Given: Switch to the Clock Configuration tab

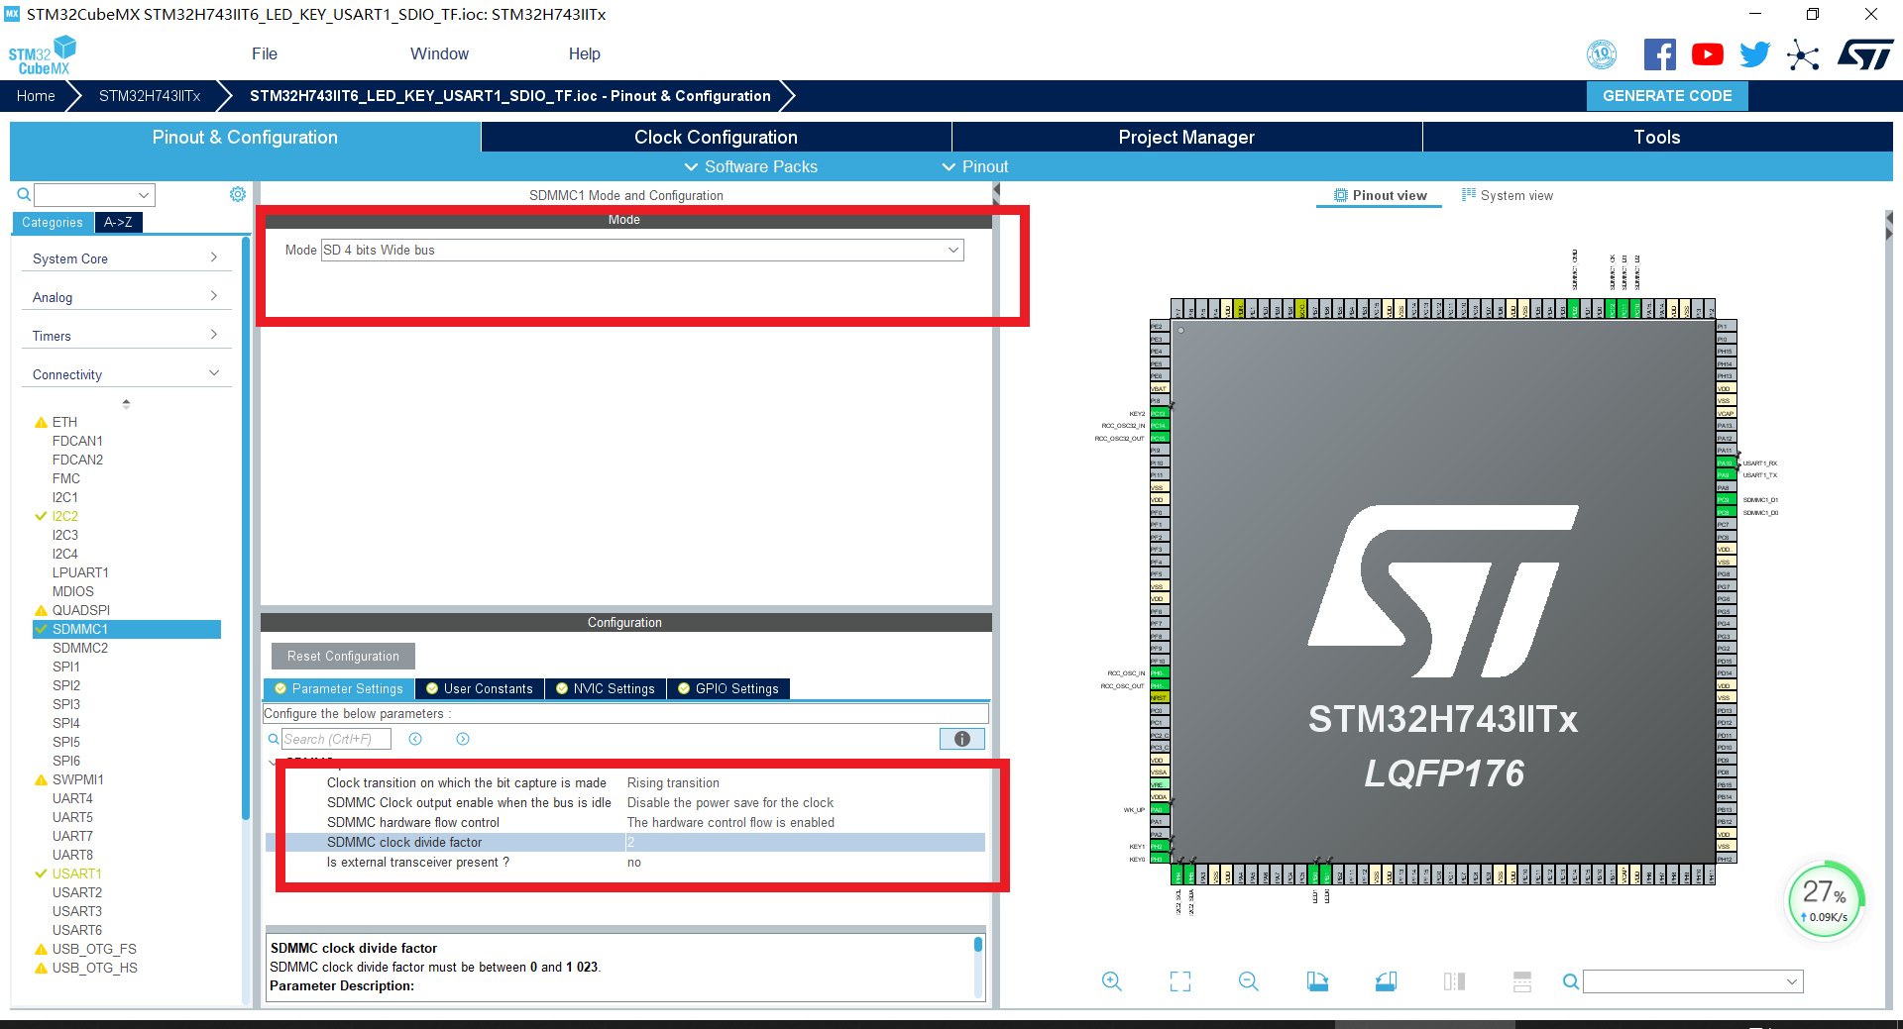Looking at the screenshot, I should pyautogui.click(x=716, y=137).
